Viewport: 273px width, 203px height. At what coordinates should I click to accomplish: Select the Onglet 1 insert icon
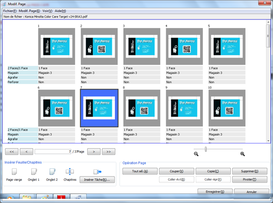[x=34, y=171]
